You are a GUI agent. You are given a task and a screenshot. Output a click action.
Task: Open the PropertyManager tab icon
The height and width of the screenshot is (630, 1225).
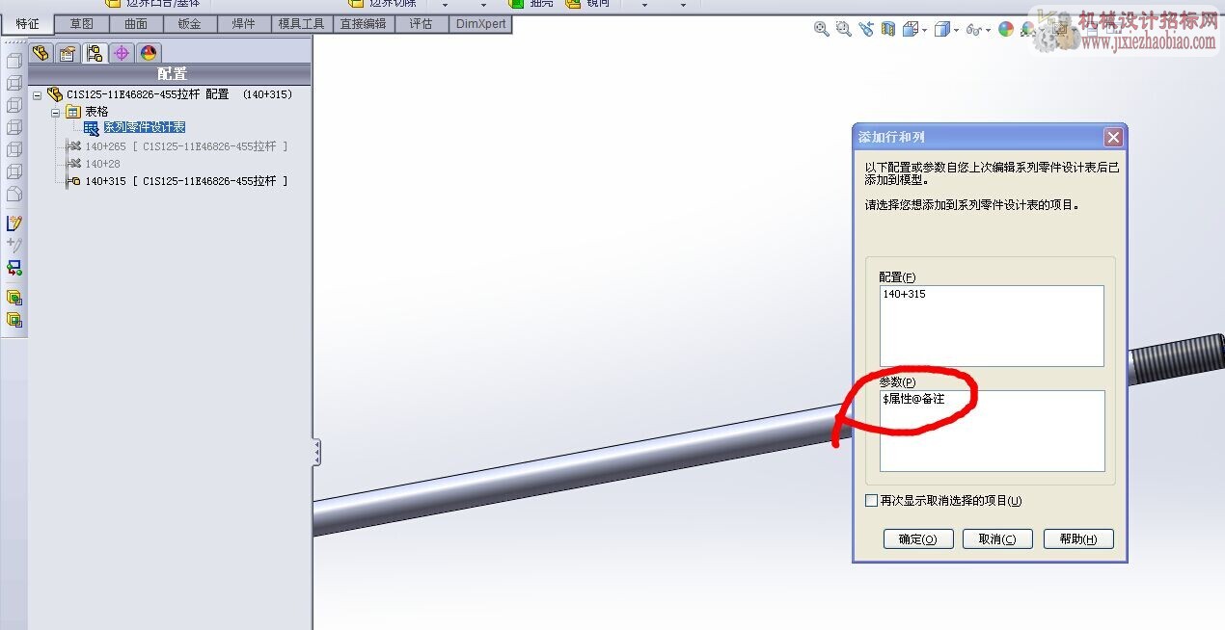point(67,53)
